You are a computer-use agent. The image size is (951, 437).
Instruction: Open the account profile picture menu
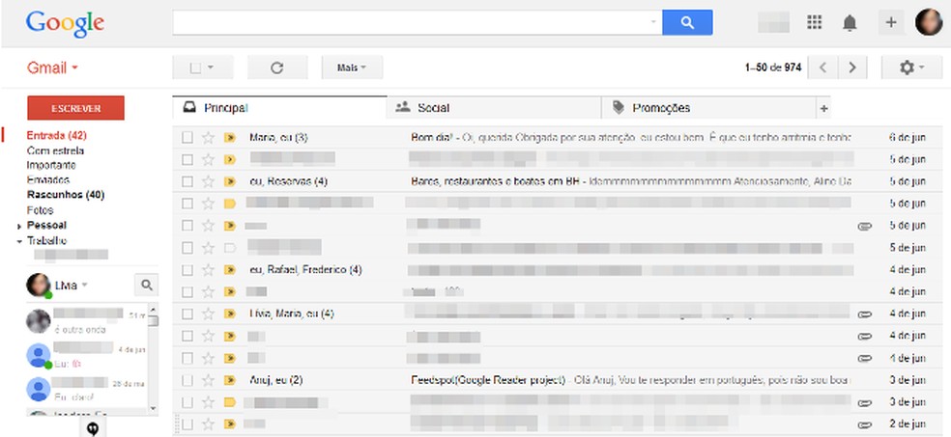click(x=929, y=22)
